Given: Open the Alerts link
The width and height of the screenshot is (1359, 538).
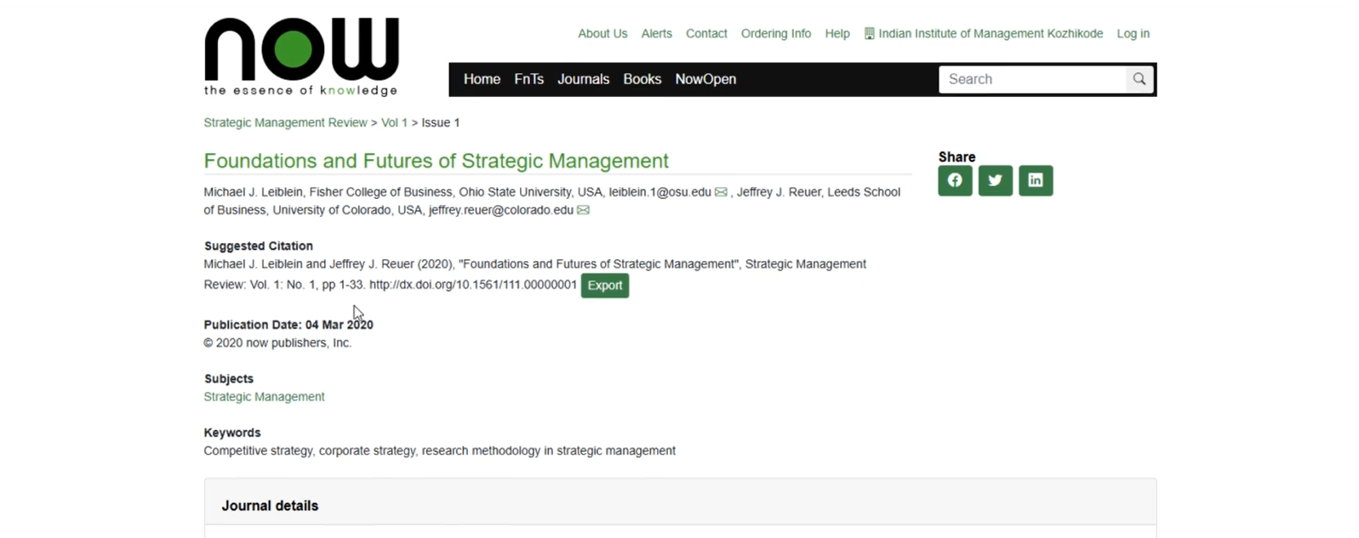Looking at the screenshot, I should pyautogui.click(x=656, y=34).
